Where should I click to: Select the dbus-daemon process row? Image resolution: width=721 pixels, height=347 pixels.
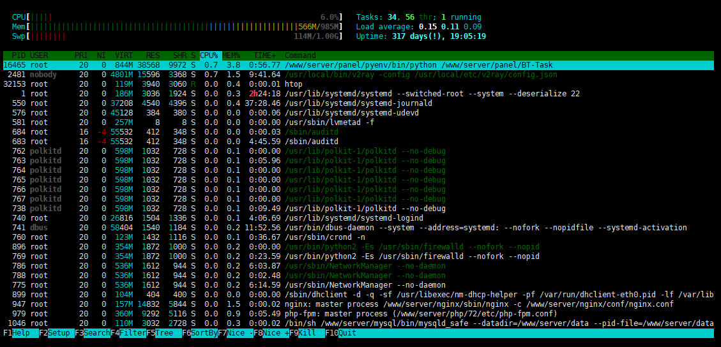(359, 228)
